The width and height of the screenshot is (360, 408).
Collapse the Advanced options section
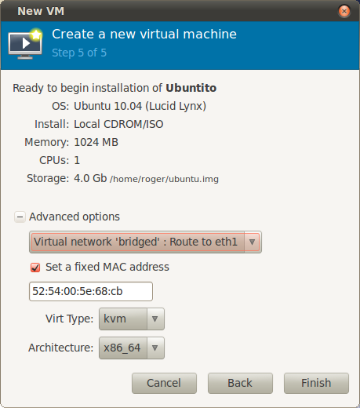20,217
